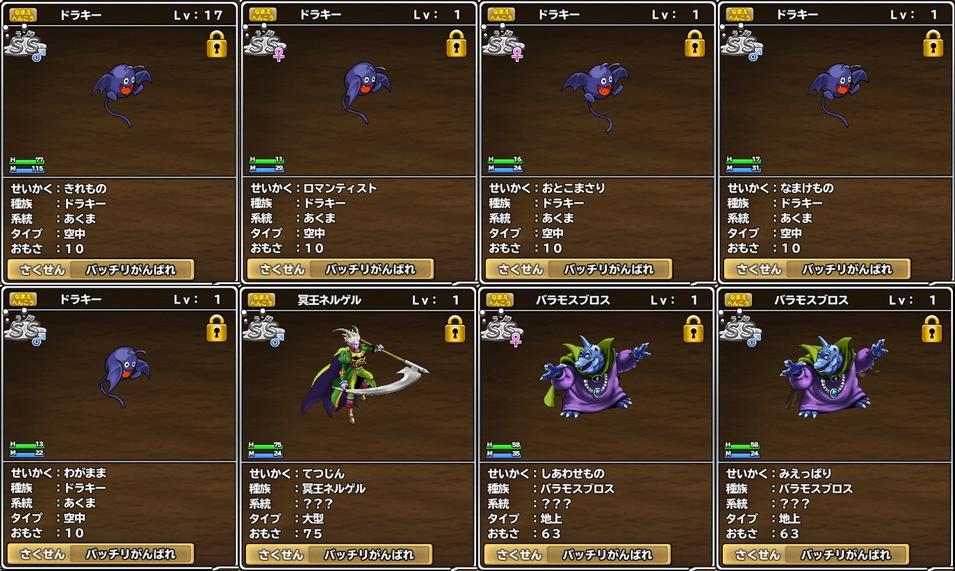
Task: Click name-change icon on the Lv 17 ドラキー card
Action: click(23, 15)
